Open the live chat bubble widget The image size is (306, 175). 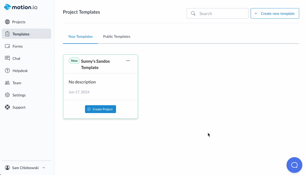point(294,165)
